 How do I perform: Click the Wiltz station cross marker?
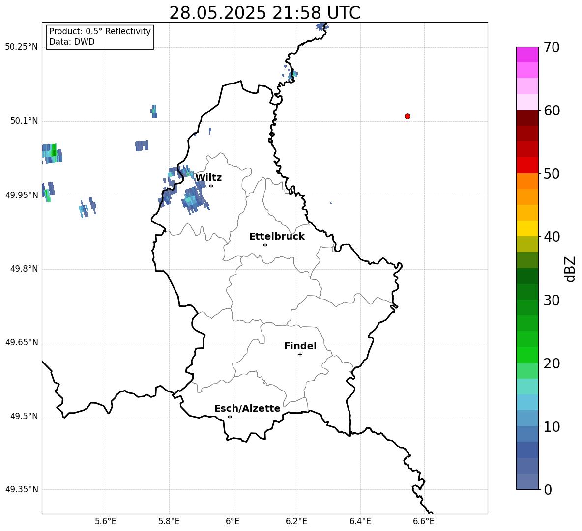coord(211,186)
